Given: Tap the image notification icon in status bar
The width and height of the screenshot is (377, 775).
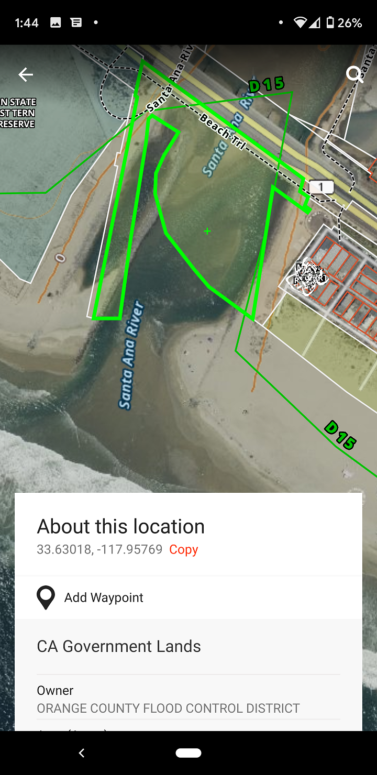Looking at the screenshot, I should 56,23.
